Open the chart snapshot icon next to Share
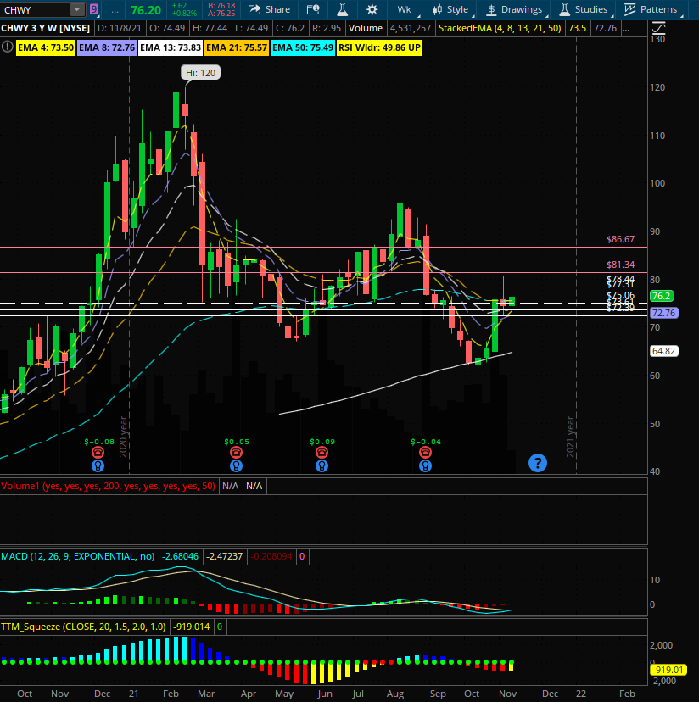The image size is (699, 702). point(313,9)
